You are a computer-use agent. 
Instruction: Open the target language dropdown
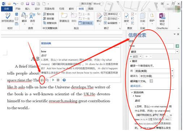(x=172, y=76)
